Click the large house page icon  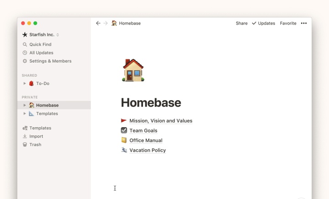(x=133, y=70)
